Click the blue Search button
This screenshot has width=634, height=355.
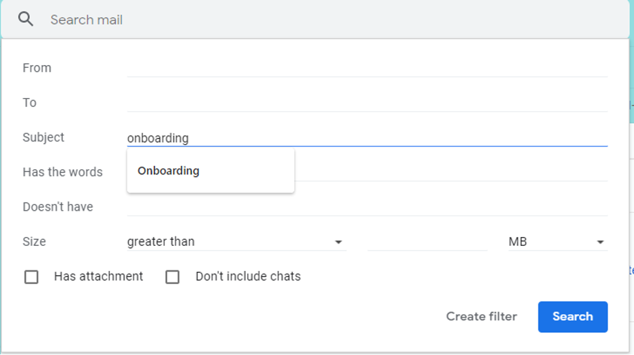tap(572, 316)
